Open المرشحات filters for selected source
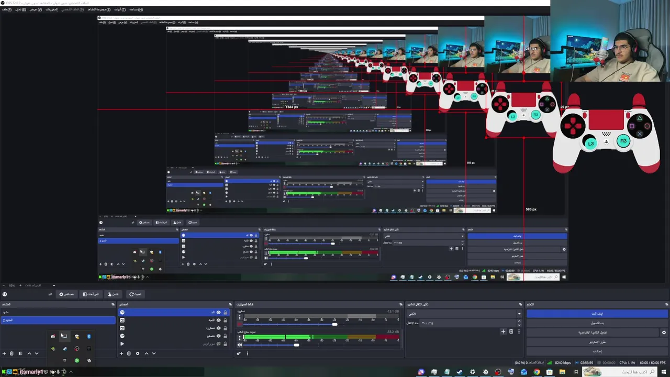This screenshot has width=670, height=377. pos(91,294)
